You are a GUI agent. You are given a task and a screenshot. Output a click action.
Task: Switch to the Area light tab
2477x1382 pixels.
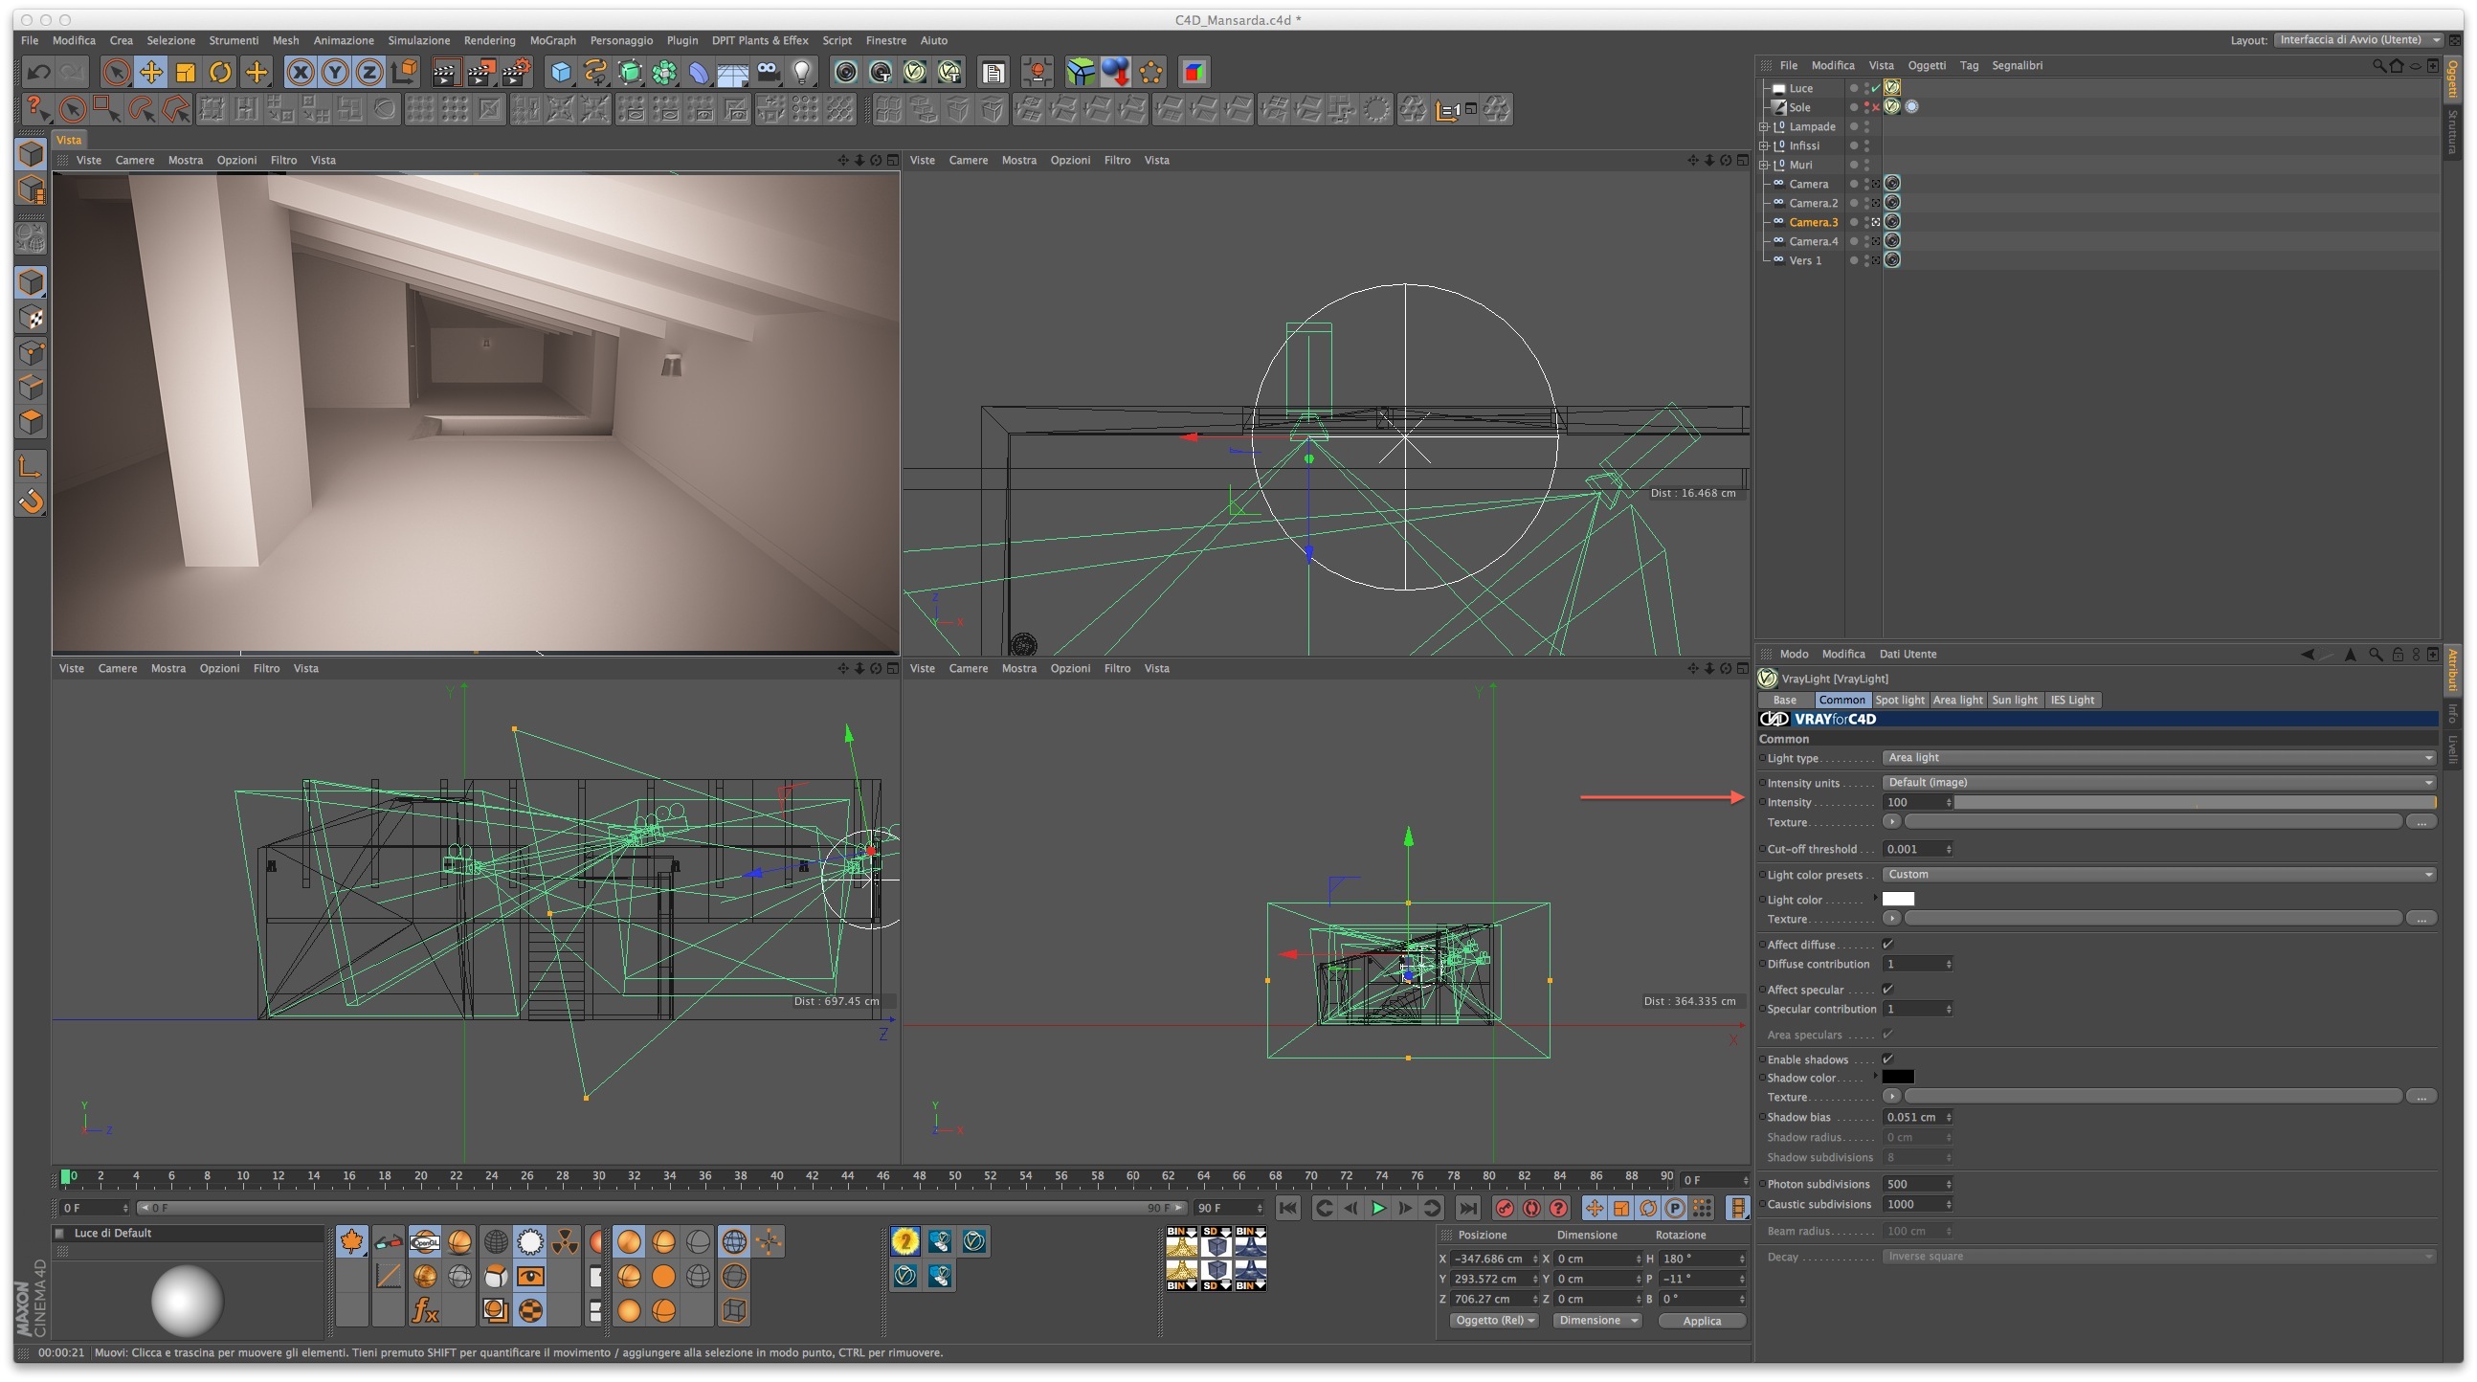pos(1956,701)
